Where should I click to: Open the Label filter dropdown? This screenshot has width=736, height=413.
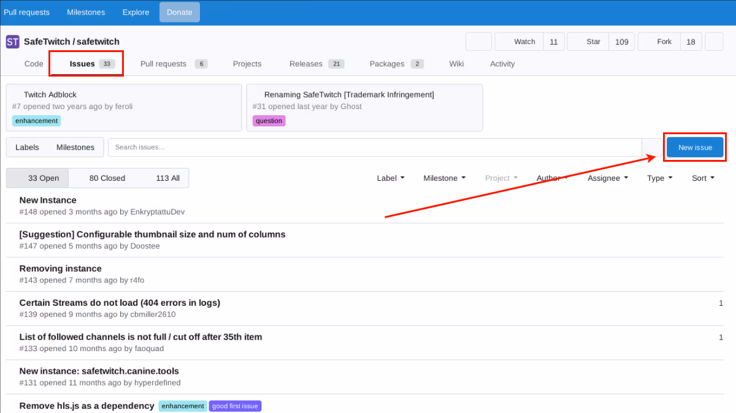pyautogui.click(x=390, y=178)
